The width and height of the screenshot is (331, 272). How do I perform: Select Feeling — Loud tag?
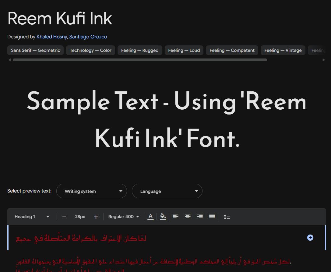pyautogui.click(x=184, y=50)
